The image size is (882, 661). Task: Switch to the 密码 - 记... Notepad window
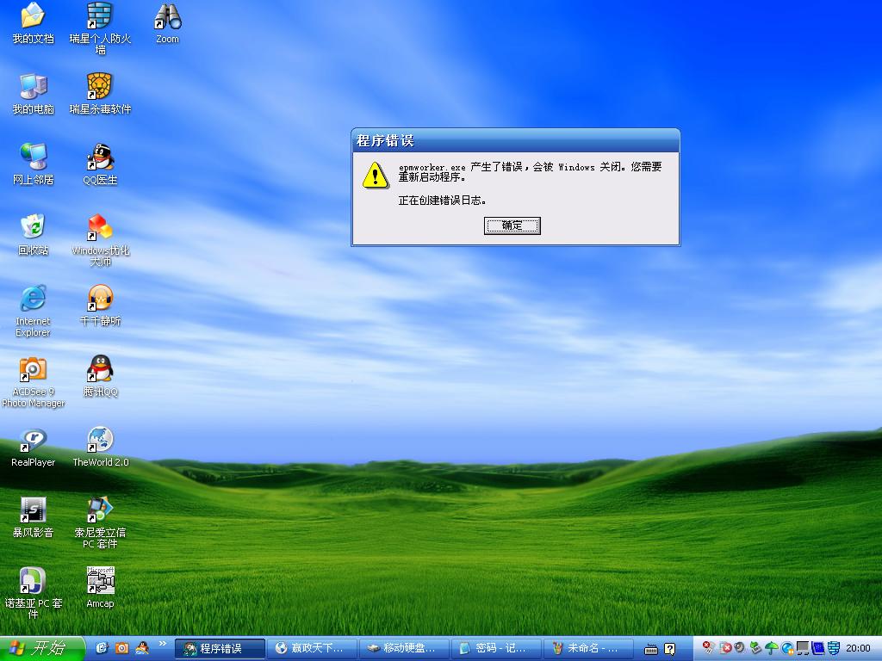(x=496, y=649)
